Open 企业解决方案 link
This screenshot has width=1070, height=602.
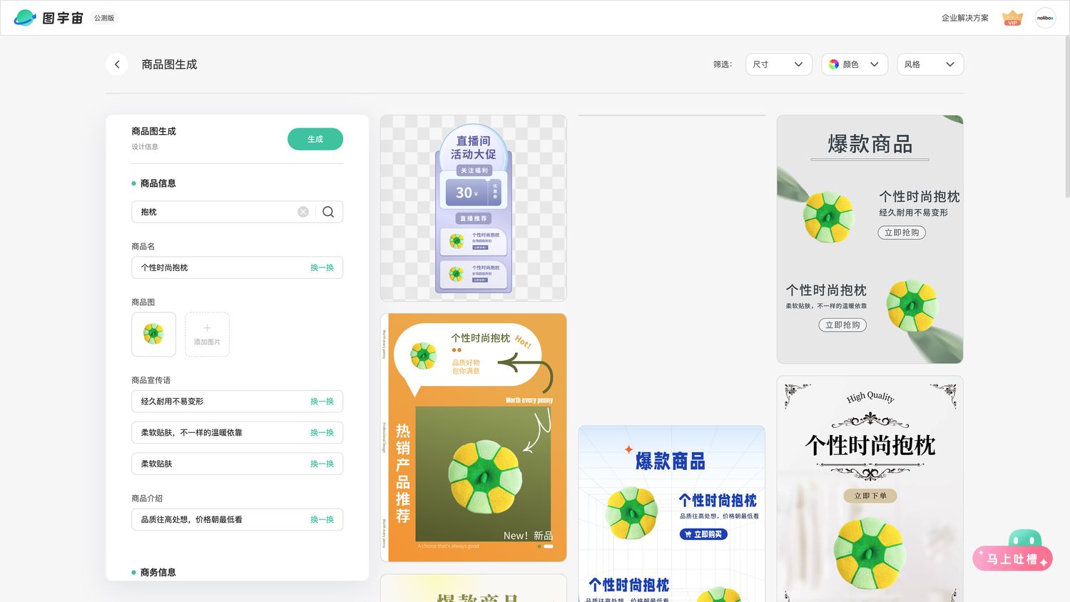(x=965, y=18)
